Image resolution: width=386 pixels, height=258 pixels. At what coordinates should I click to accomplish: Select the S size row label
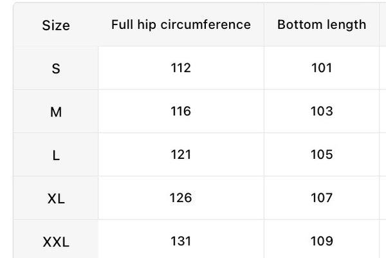point(56,68)
